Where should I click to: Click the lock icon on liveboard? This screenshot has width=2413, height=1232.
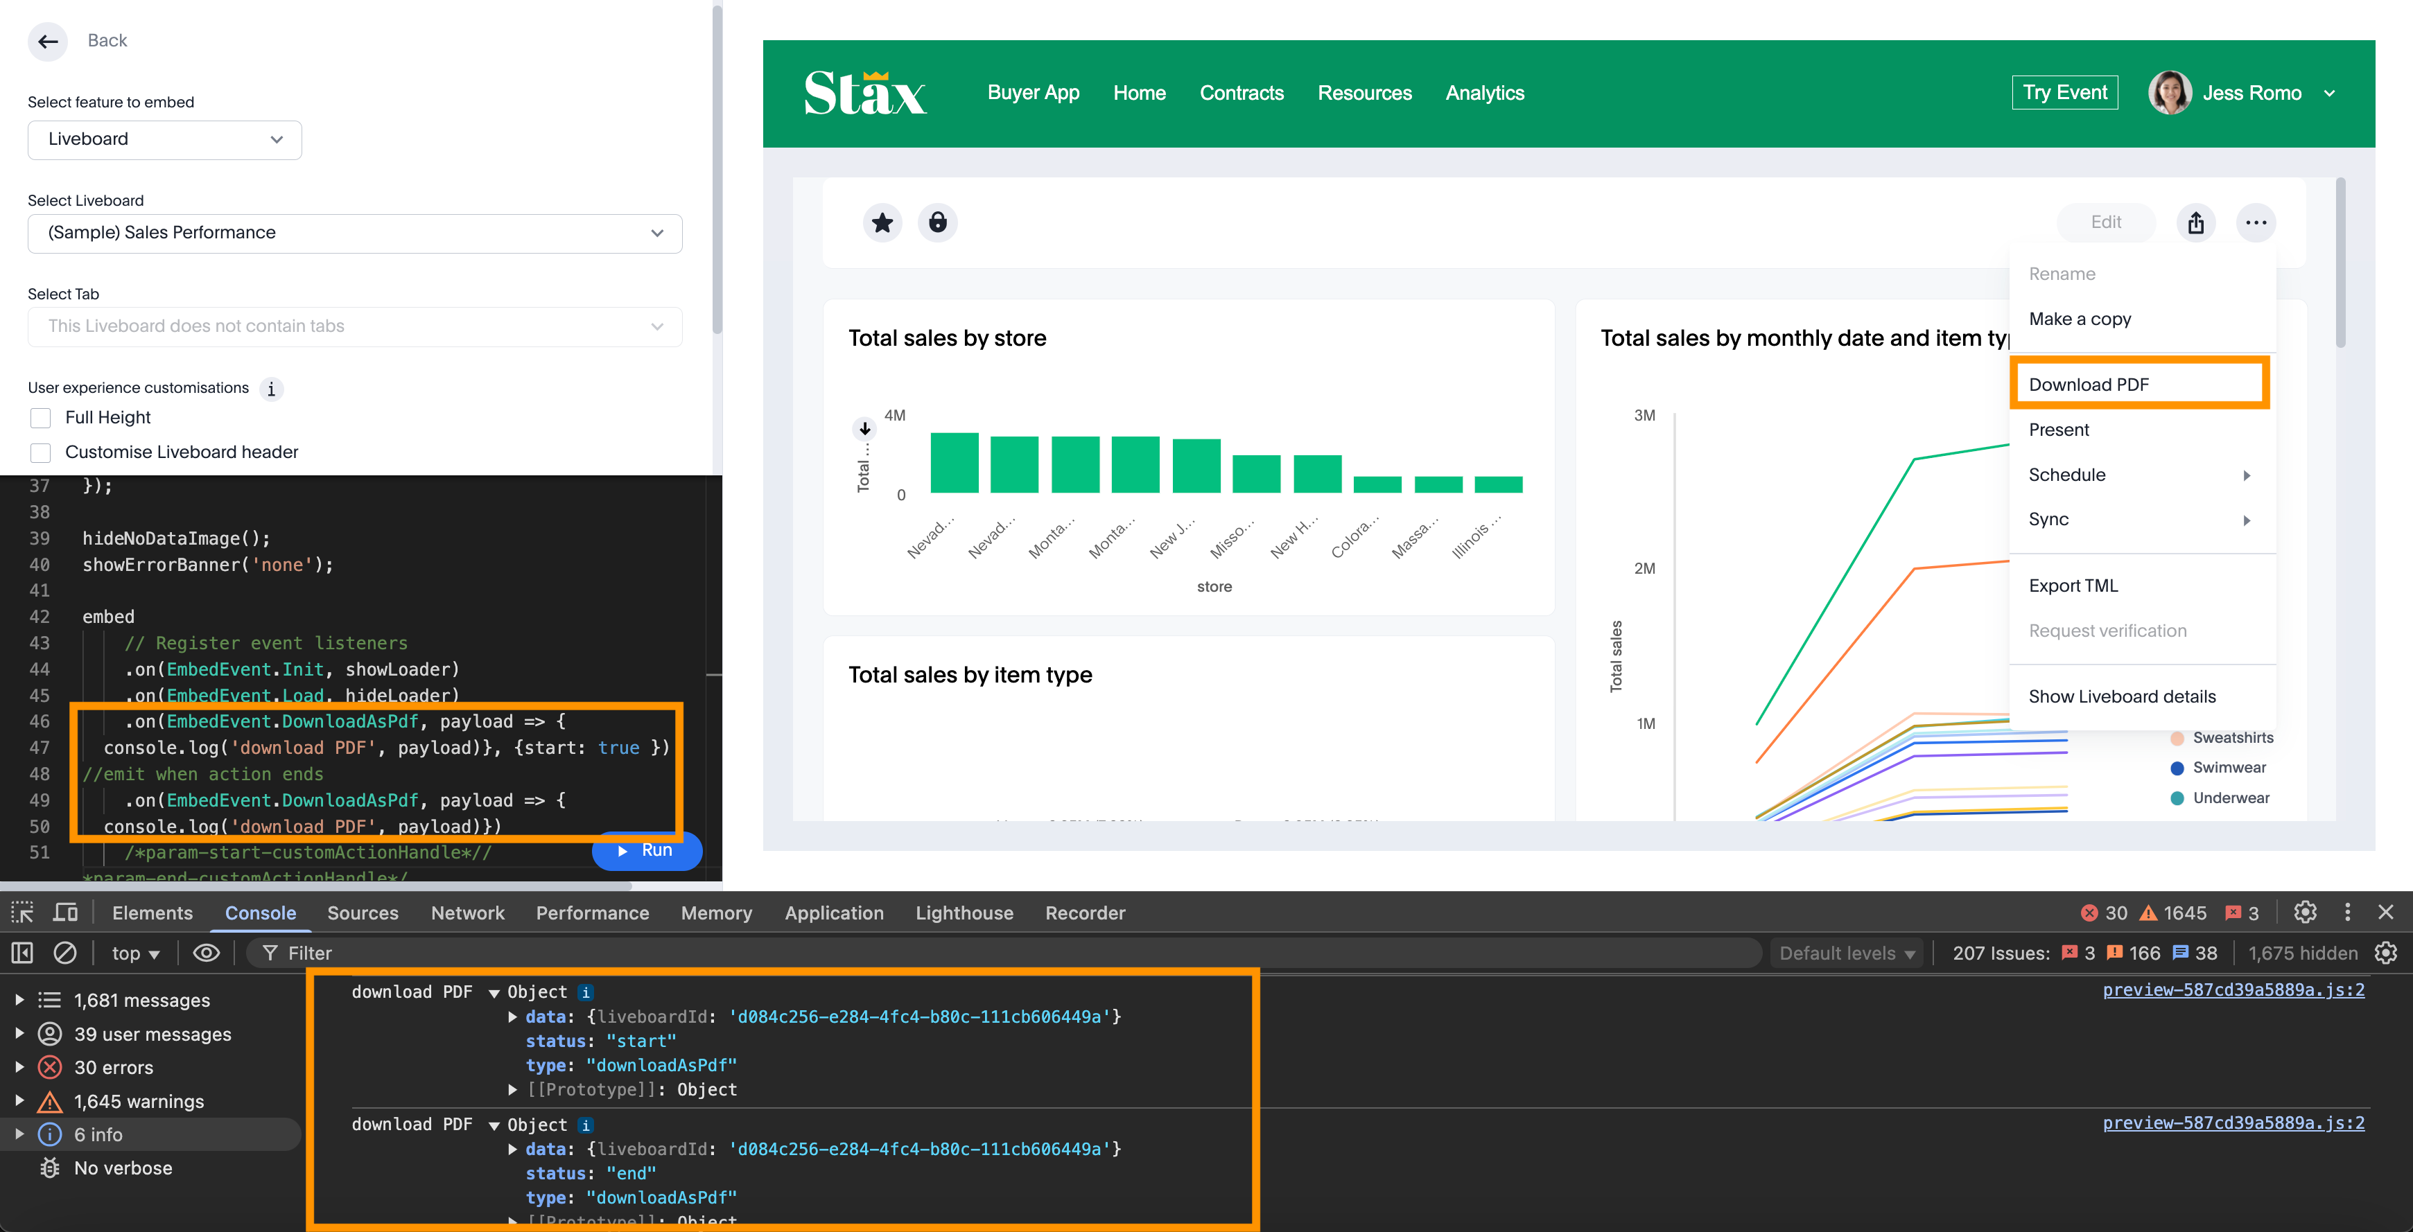937,223
